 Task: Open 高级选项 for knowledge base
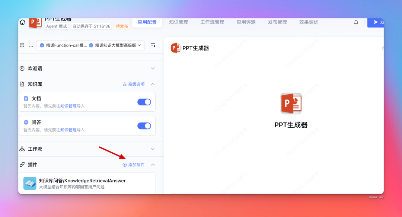(134, 84)
